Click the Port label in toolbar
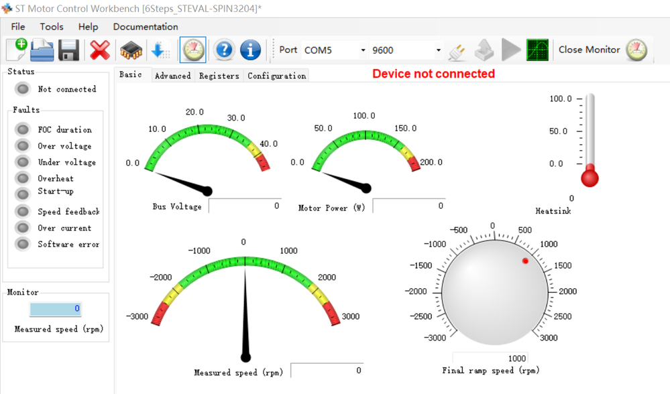 click(288, 50)
